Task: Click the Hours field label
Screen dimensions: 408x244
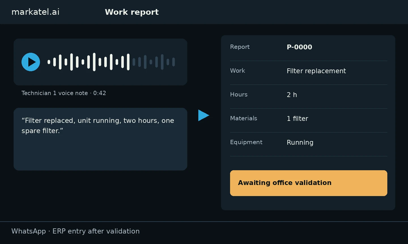Action: 239,94
